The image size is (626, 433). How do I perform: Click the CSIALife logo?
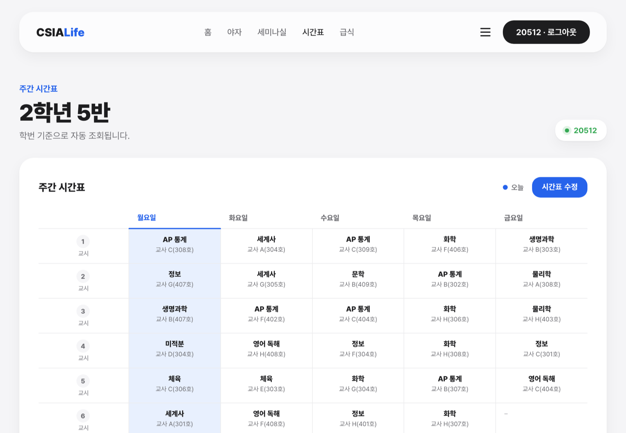pos(60,32)
